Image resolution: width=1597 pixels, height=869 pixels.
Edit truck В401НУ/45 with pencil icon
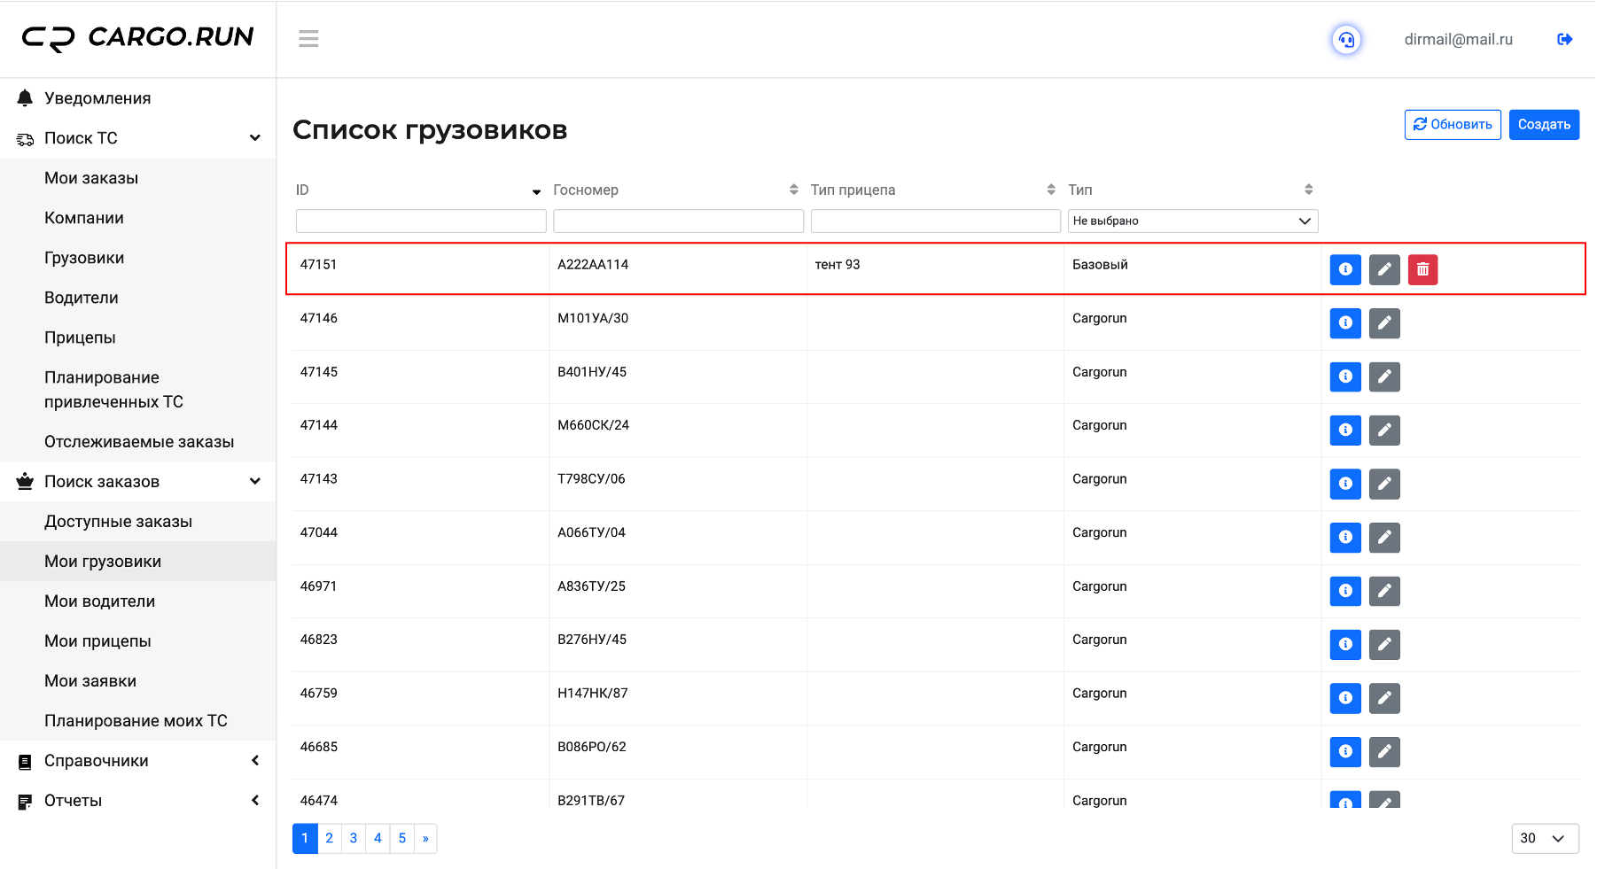tap(1384, 376)
